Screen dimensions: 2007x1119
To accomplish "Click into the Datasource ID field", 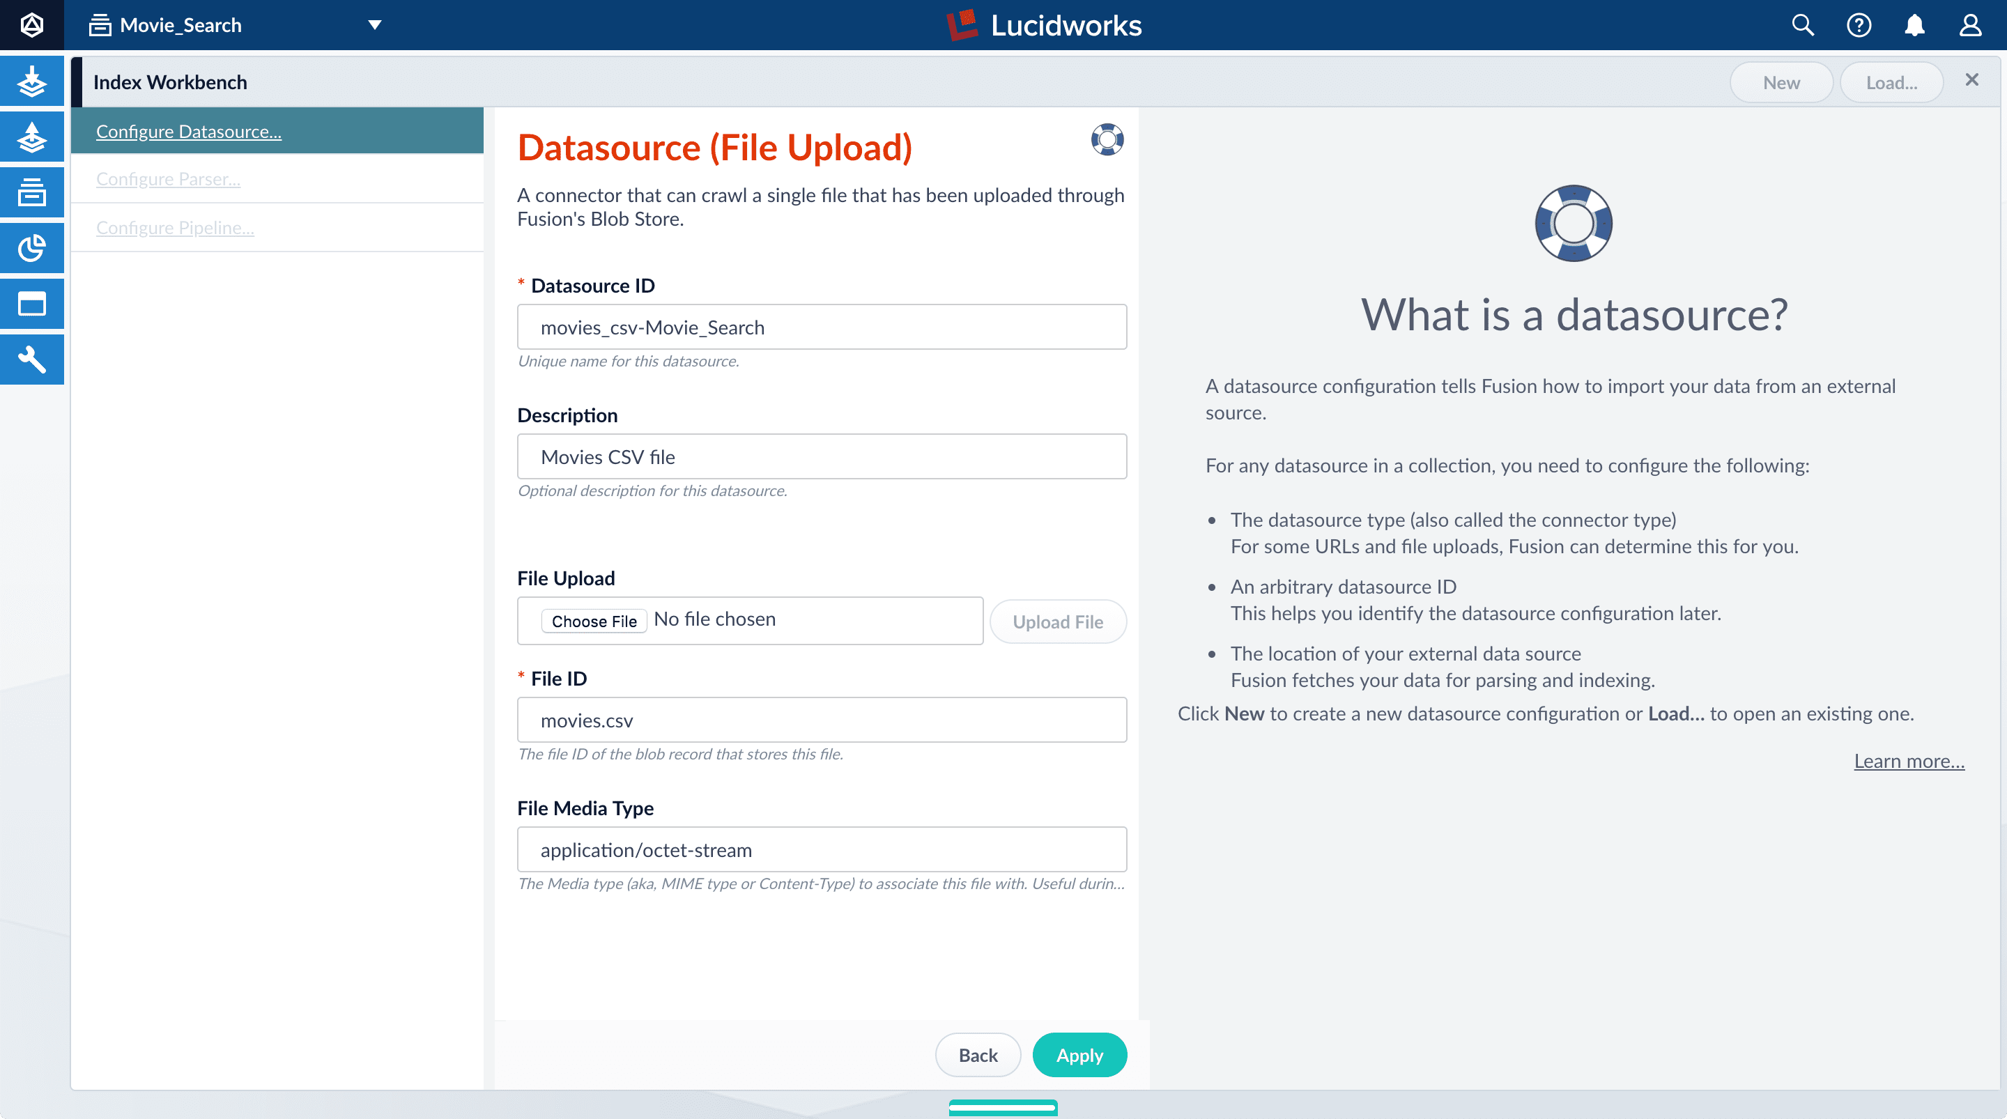I will tap(821, 327).
